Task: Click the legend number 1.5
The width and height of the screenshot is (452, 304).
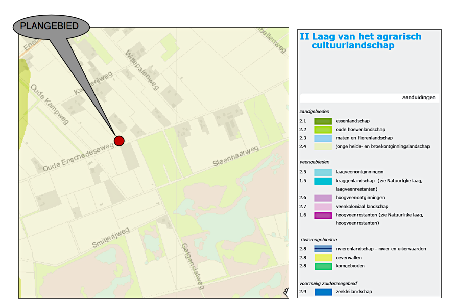Action: tap(303, 181)
